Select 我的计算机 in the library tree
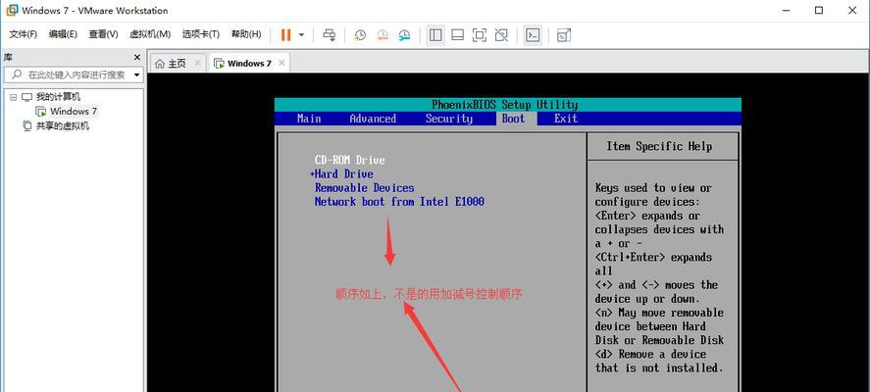 point(58,97)
